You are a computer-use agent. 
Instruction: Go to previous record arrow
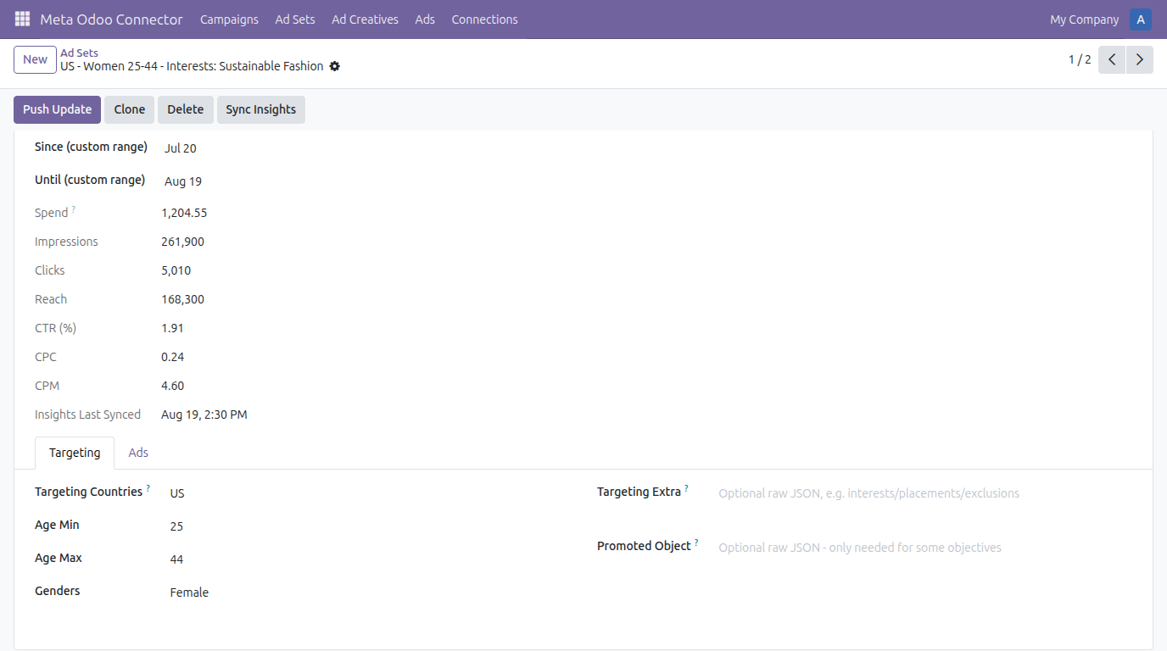1112,59
